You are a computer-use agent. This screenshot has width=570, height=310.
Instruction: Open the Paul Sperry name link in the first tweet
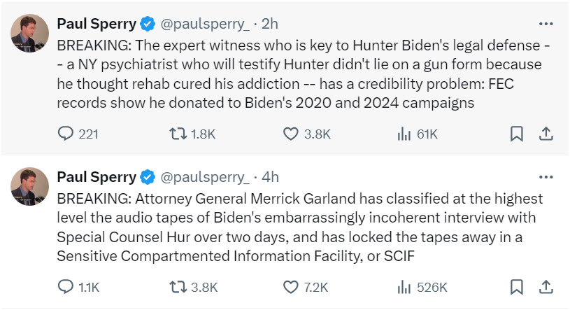[96, 24]
